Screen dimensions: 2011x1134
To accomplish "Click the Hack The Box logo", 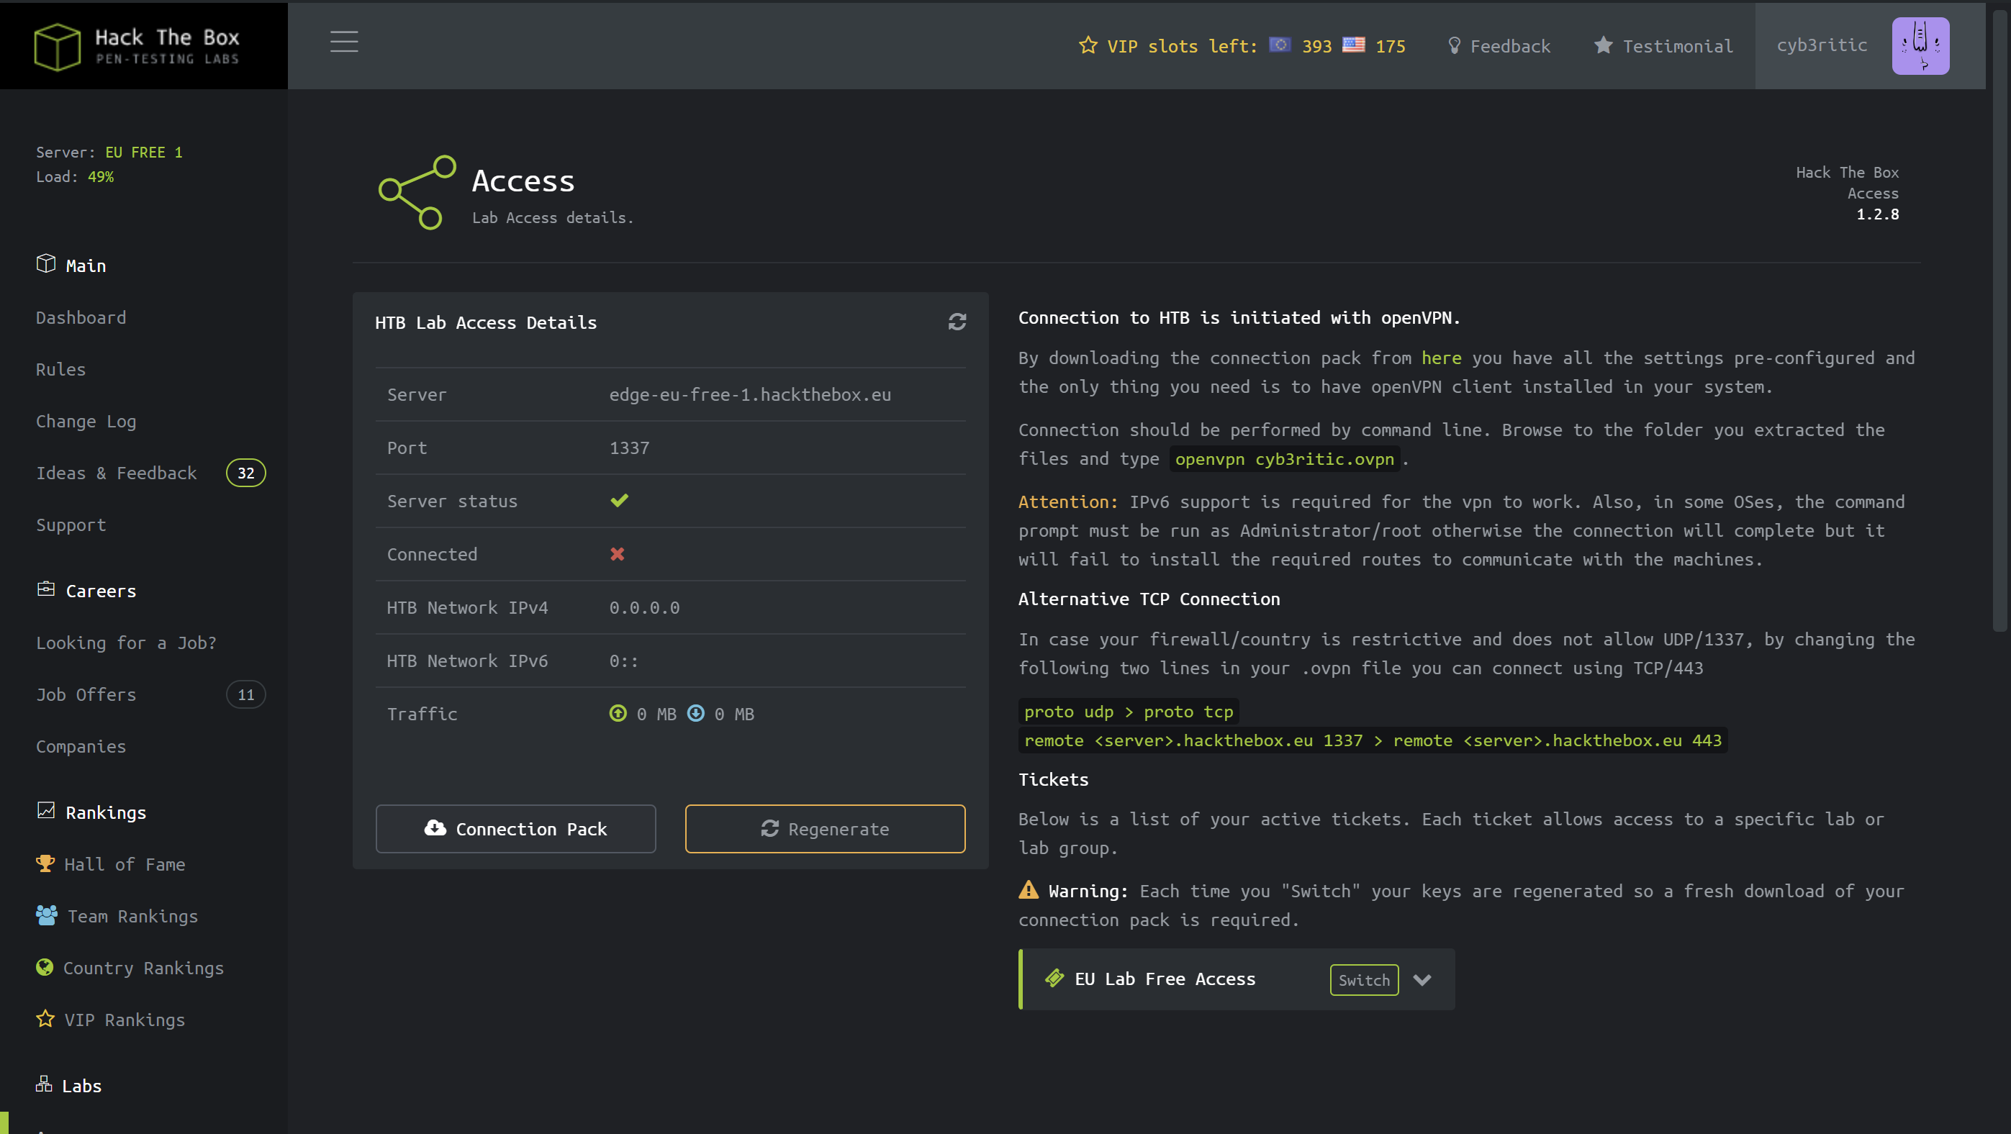I will (137, 46).
